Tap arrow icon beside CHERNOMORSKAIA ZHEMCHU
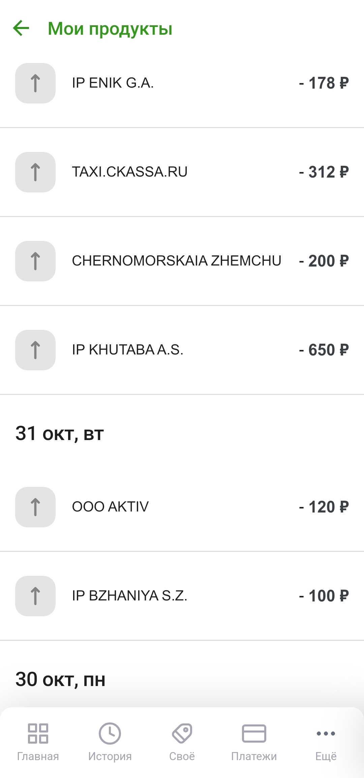This screenshot has height=778, width=364. tap(35, 261)
